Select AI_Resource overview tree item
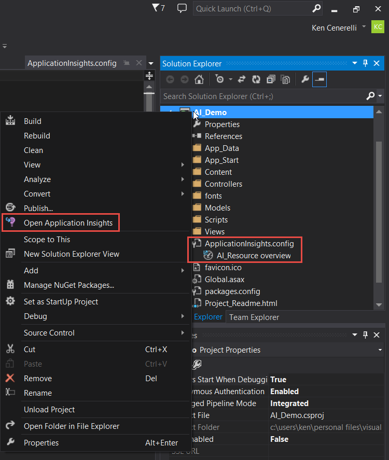 tap(254, 256)
